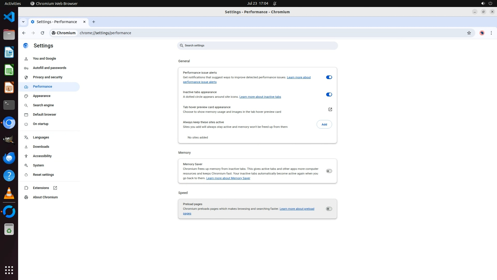497x280 pixels.
Task: Go back to previous page
Action: (24, 33)
